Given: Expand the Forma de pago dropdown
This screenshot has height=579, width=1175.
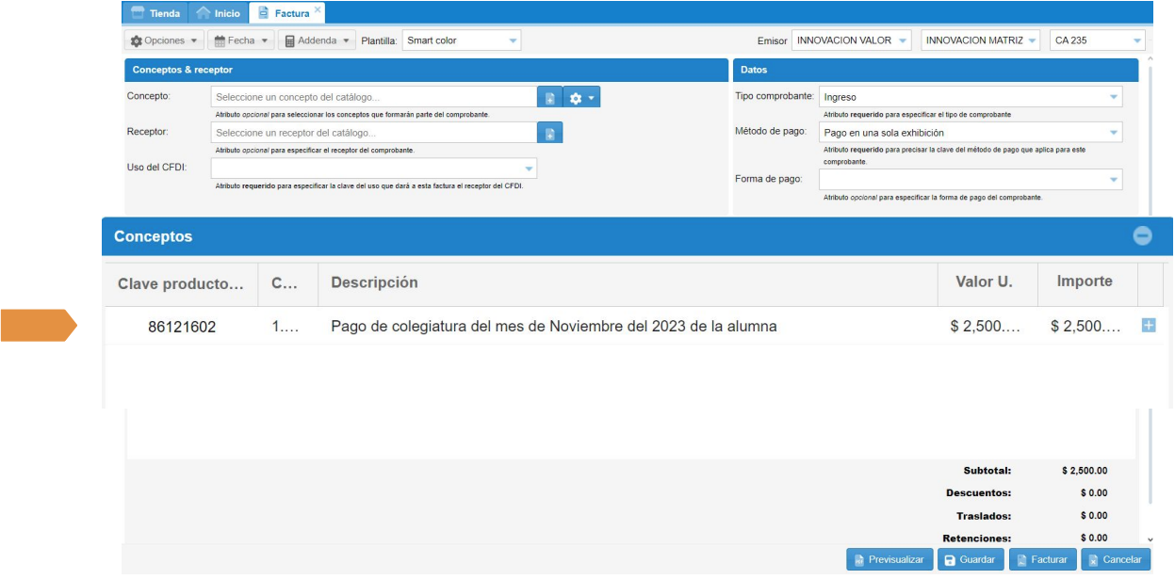Looking at the screenshot, I should point(971,179).
